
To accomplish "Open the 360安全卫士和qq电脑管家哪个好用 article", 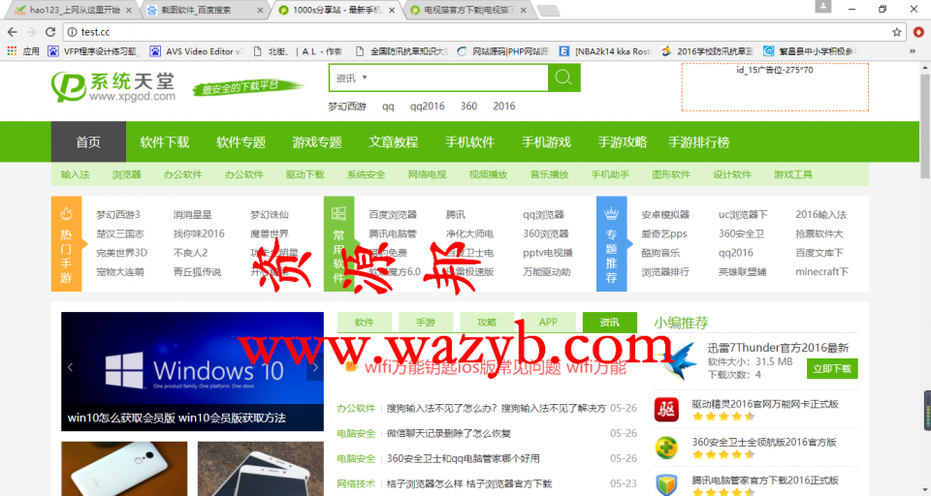I will [464, 458].
